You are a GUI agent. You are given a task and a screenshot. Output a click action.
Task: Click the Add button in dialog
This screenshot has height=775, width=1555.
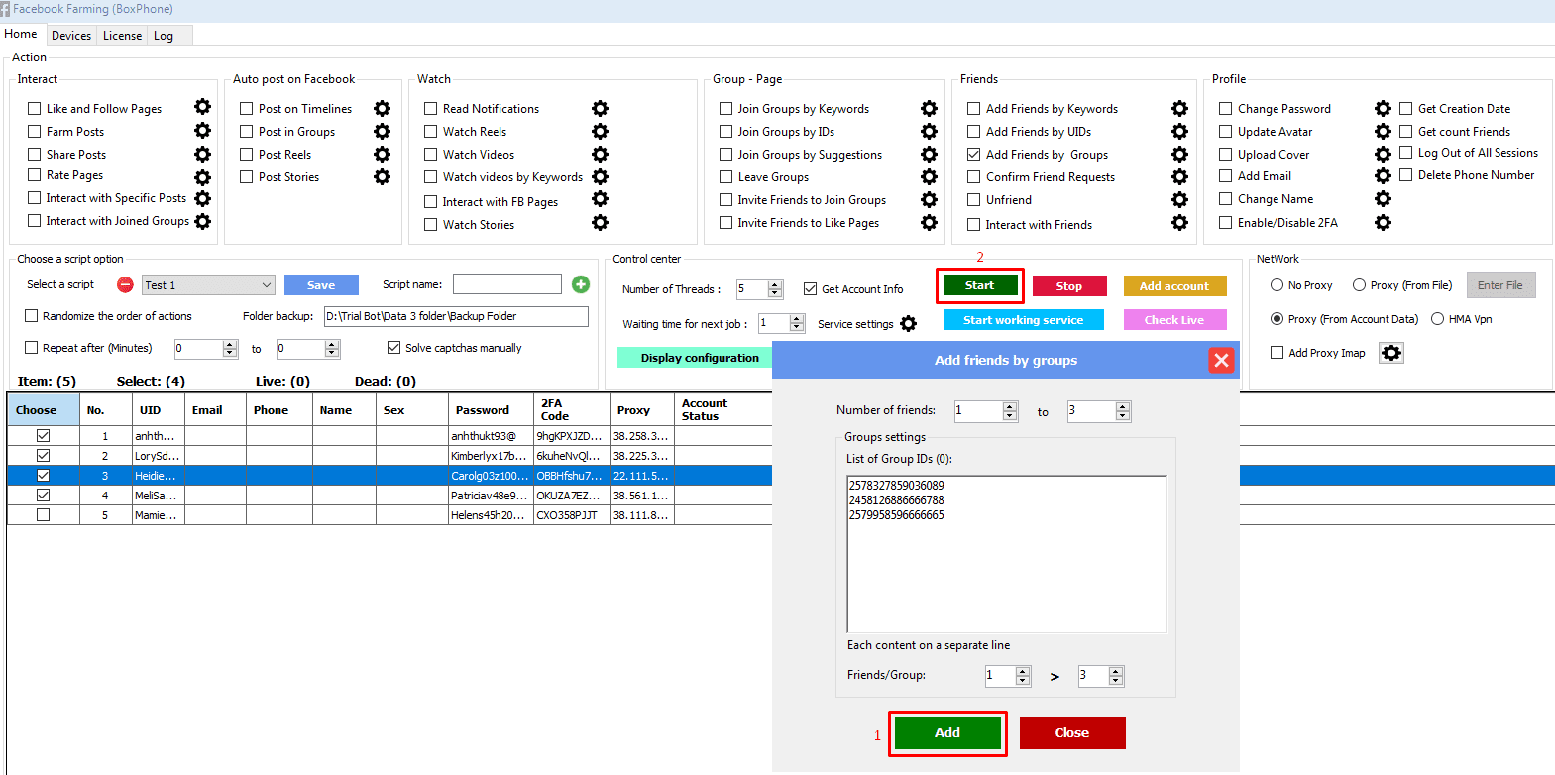(947, 733)
